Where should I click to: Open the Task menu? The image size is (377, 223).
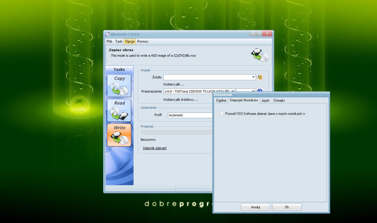point(119,41)
